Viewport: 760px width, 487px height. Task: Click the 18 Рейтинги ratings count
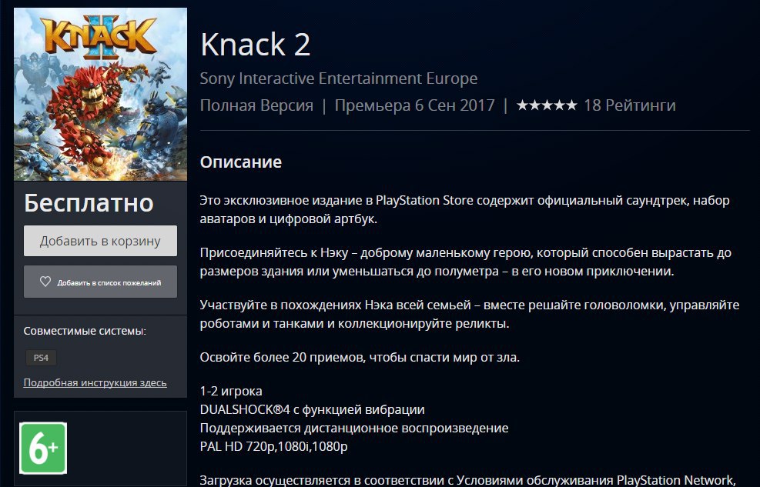(629, 105)
